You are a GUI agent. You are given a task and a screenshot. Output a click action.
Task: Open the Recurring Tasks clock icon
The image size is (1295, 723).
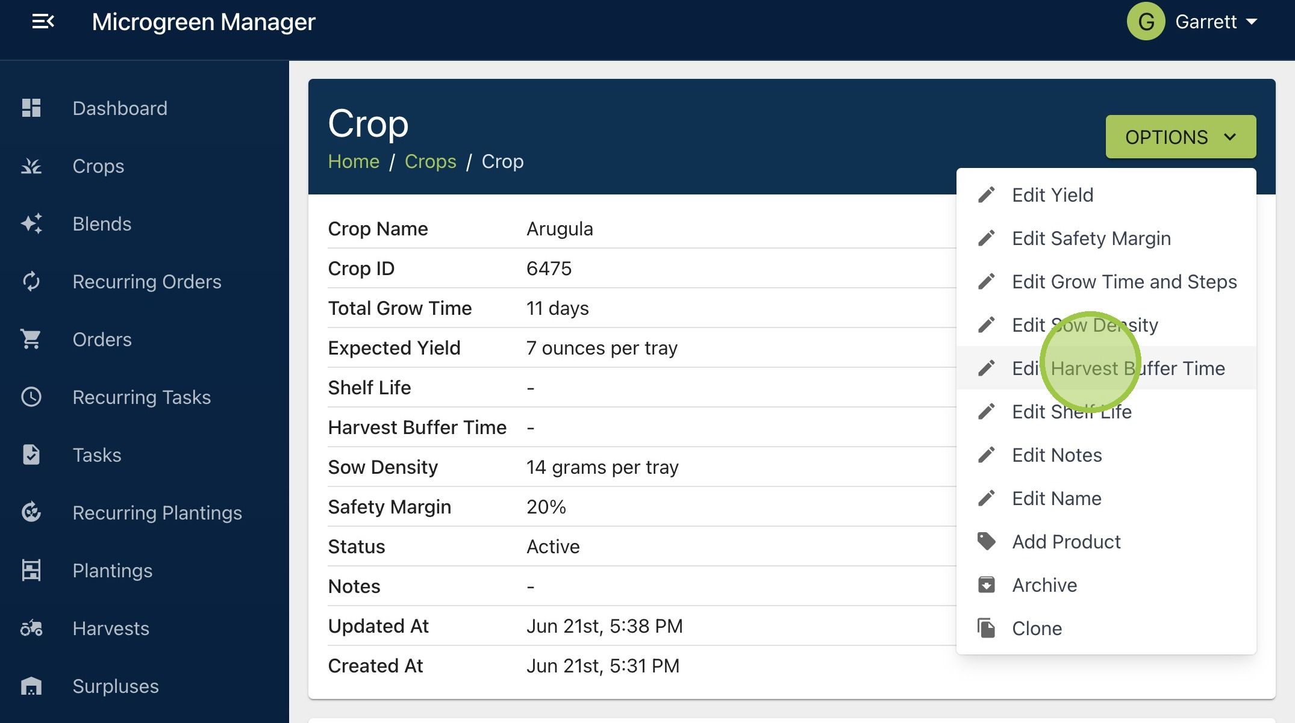point(31,397)
